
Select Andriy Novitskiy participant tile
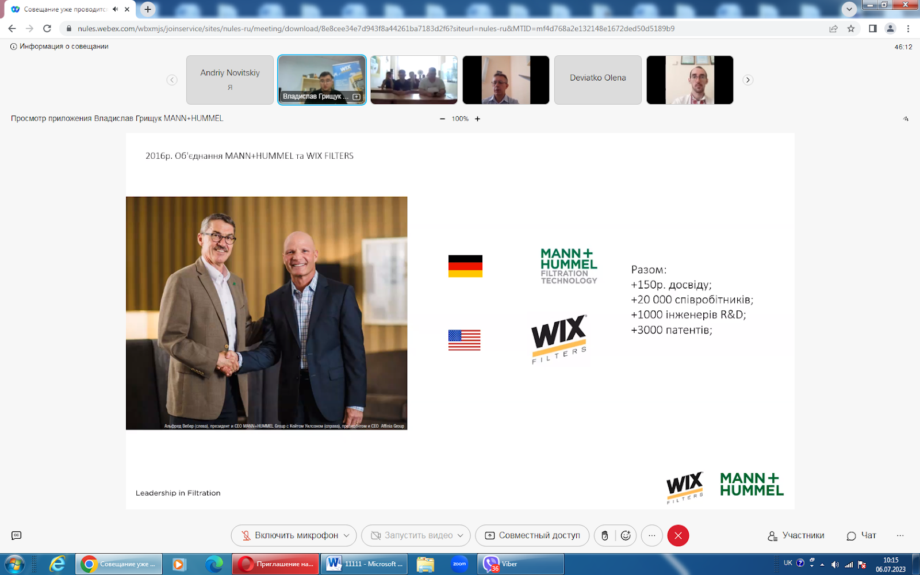tap(230, 80)
